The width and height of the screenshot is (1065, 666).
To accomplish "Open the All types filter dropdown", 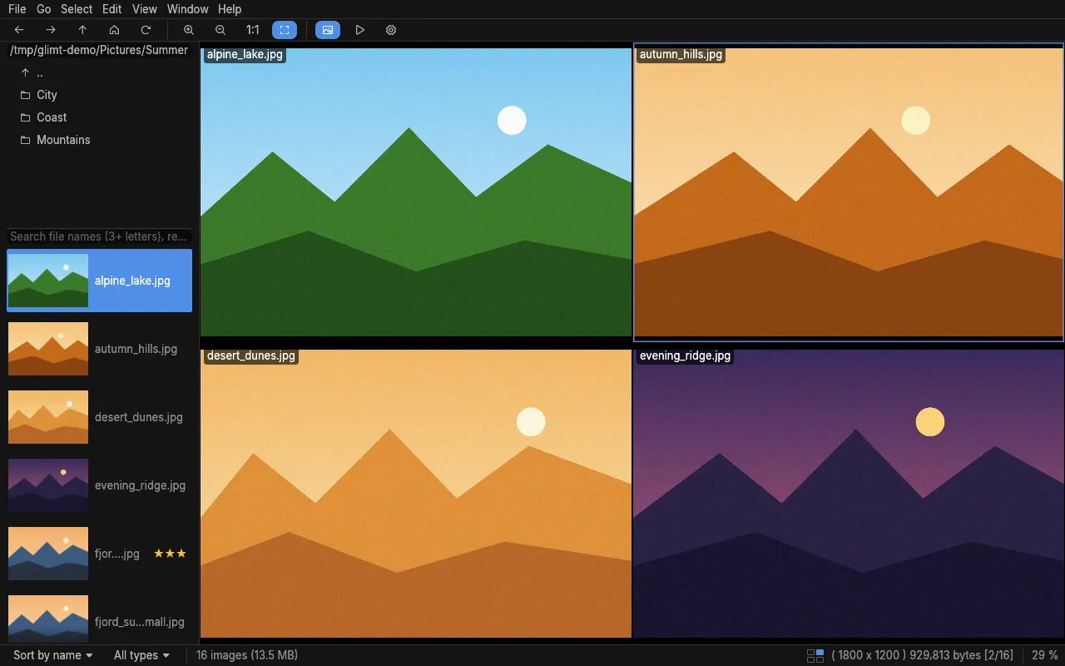I will (141, 655).
